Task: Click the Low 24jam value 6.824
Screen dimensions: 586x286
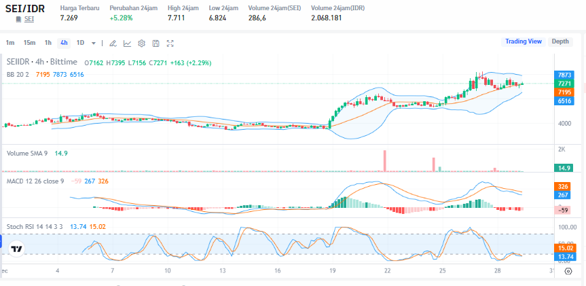Action: pos(217,18)
